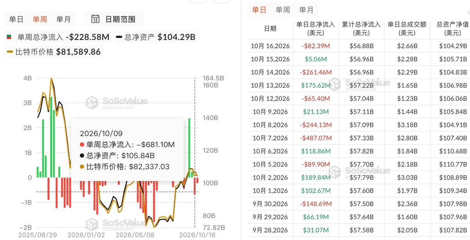Click the -$65.40M net inflow cell
Image resolution: width=470 pixels, height=240 pixels.
click(x=316, y=98)
